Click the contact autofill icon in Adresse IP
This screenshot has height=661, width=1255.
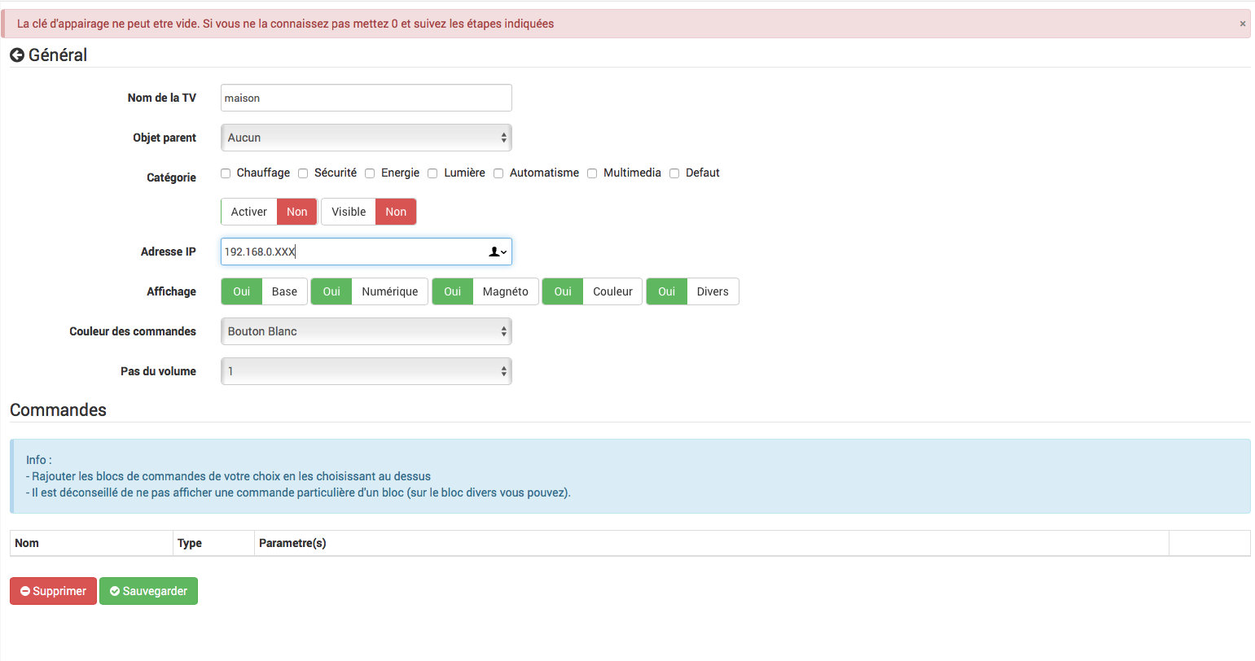[498, 252]
